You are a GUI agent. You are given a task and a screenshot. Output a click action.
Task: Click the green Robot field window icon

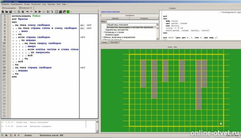point(68,12)
